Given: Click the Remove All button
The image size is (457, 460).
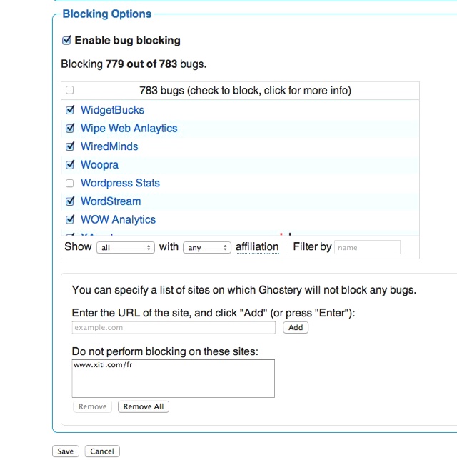Looking at the screenshot, I should pyautogui.click(x=143, y=406).
